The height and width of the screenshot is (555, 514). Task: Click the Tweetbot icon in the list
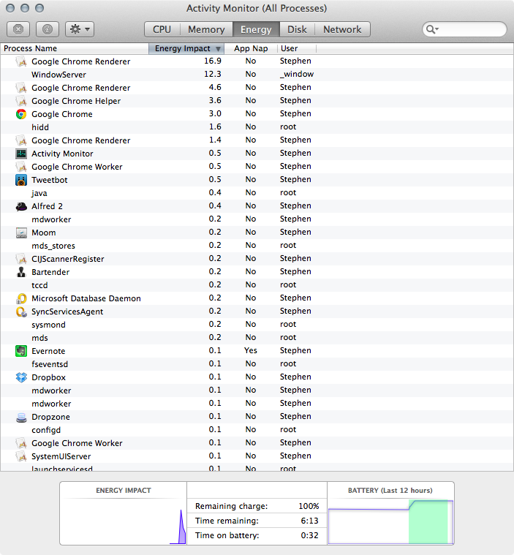coord(21,180)
